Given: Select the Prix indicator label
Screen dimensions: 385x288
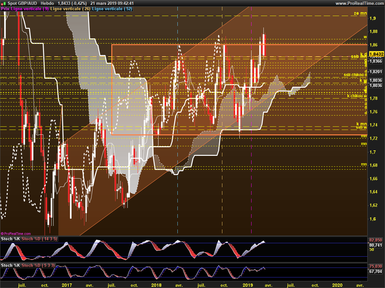Looking at the screenshot, I should 5,9.
